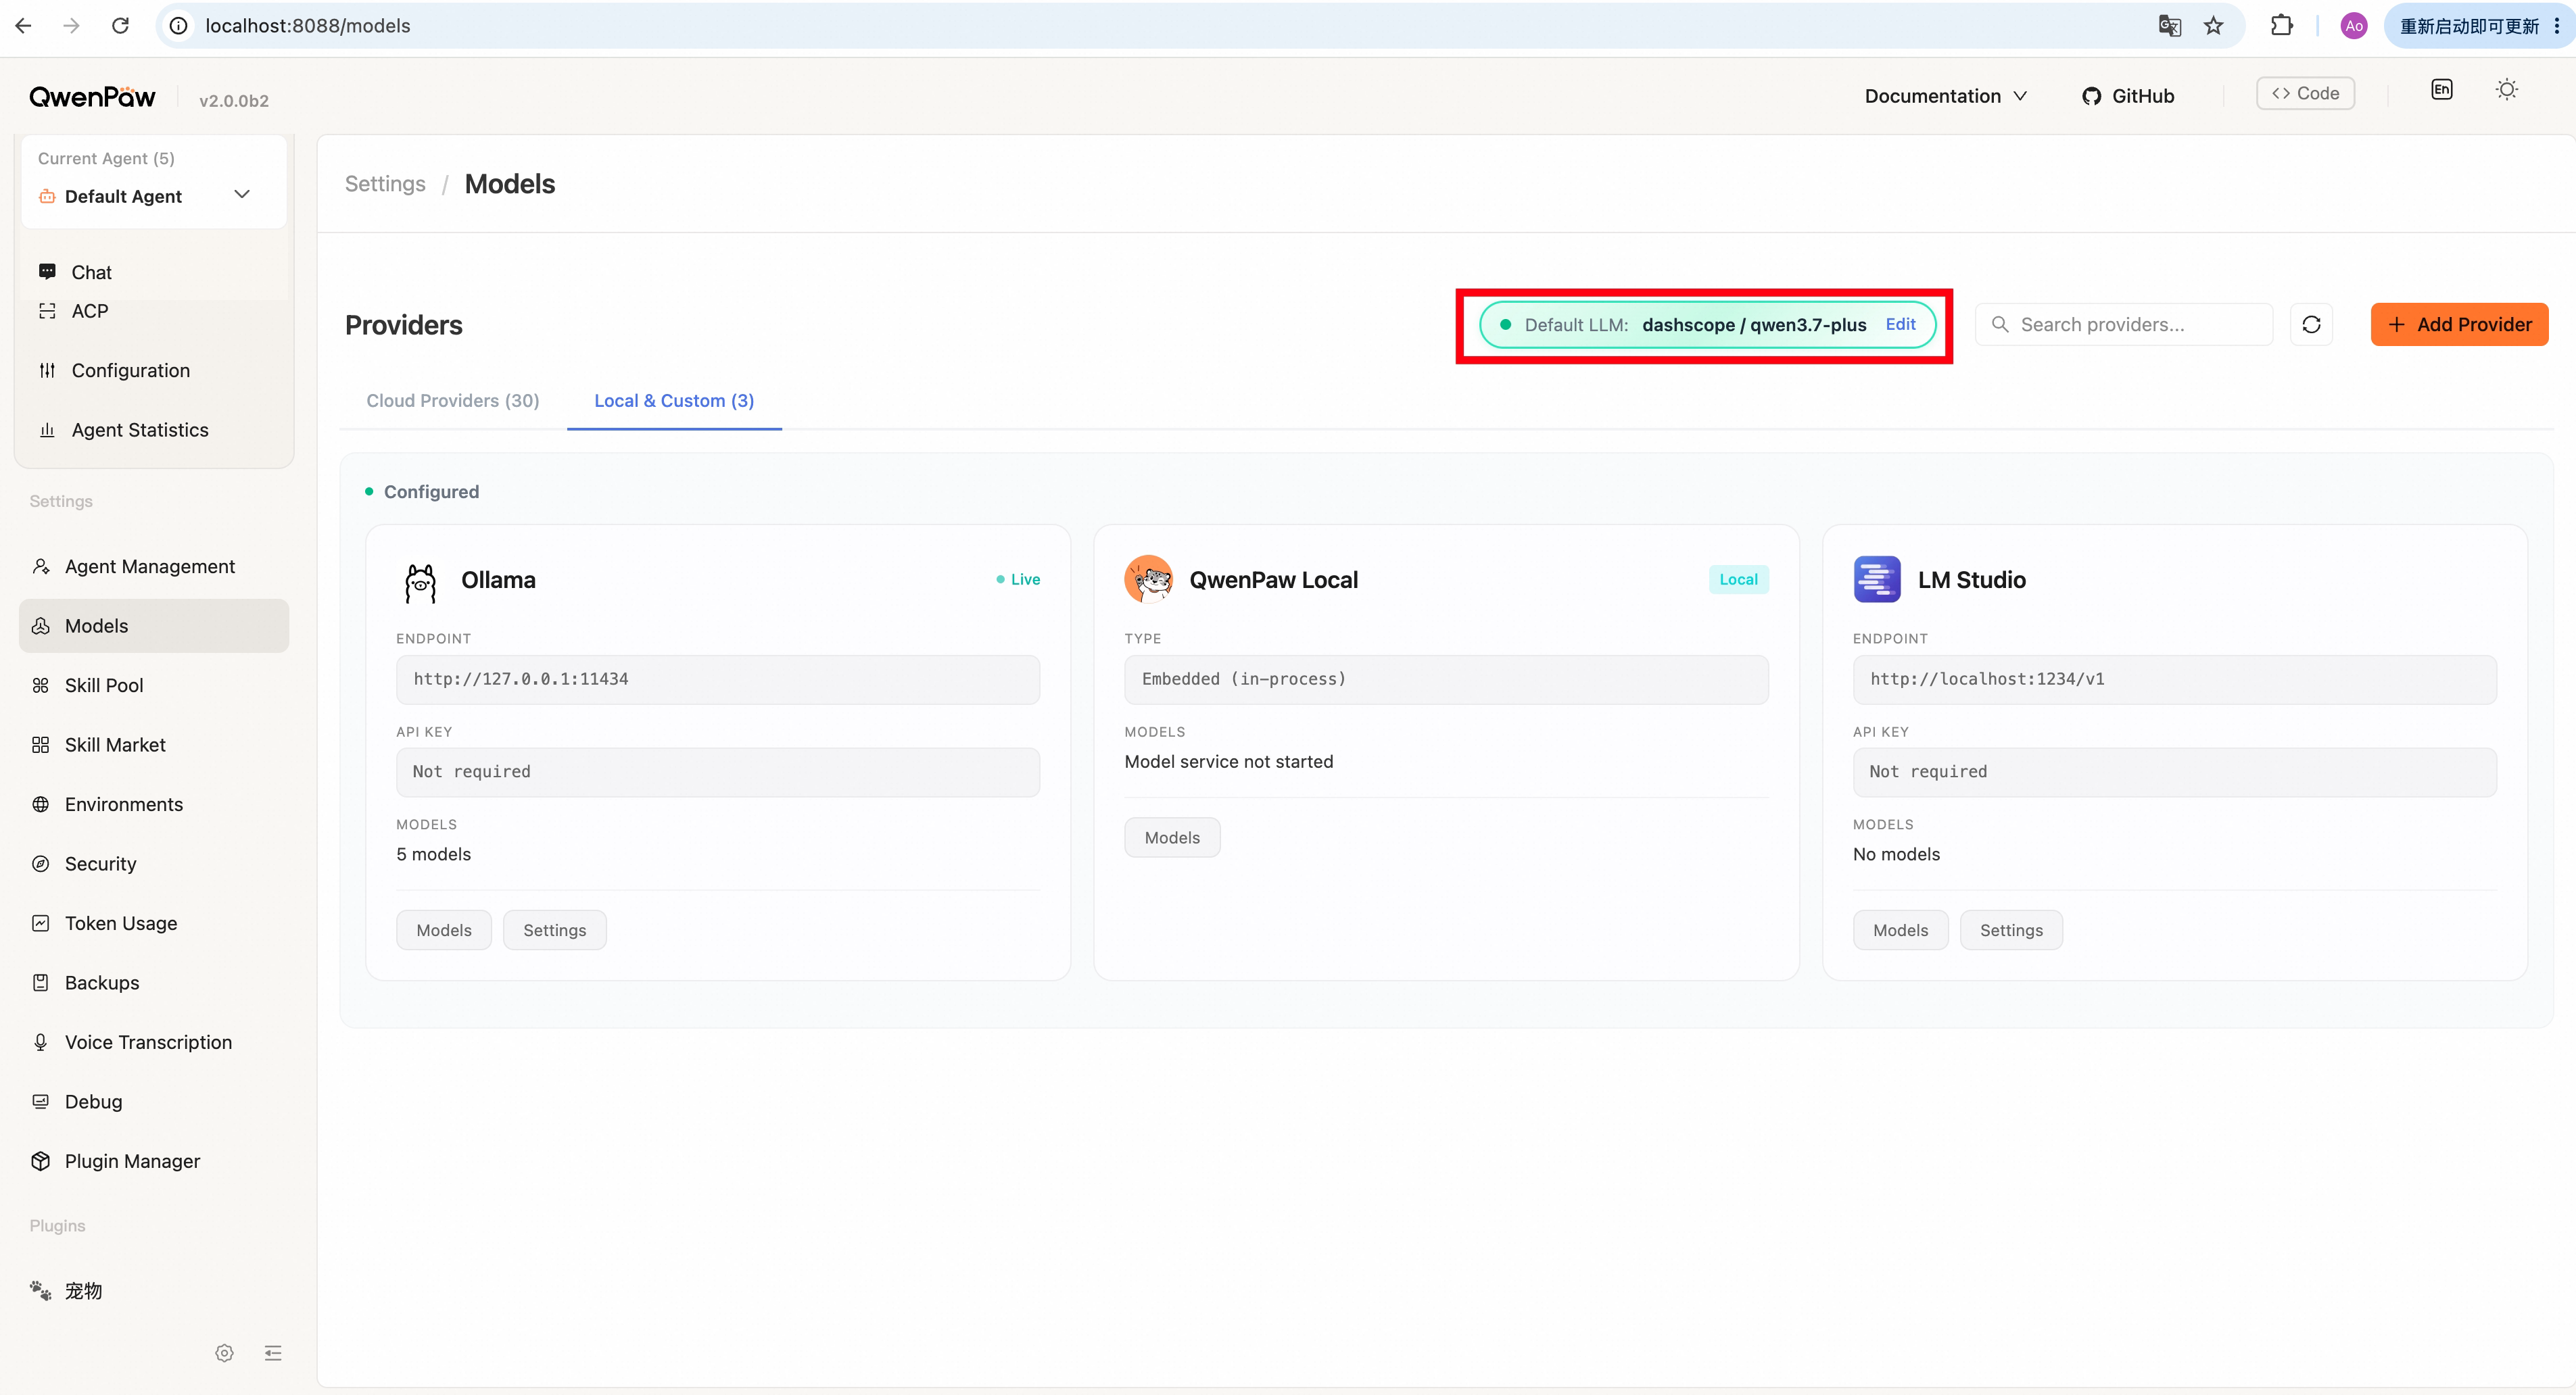Click the Ollama endpoint http://127.0.0.1:11434
Screen dimensions: 2576x1395
click(718, 679)
